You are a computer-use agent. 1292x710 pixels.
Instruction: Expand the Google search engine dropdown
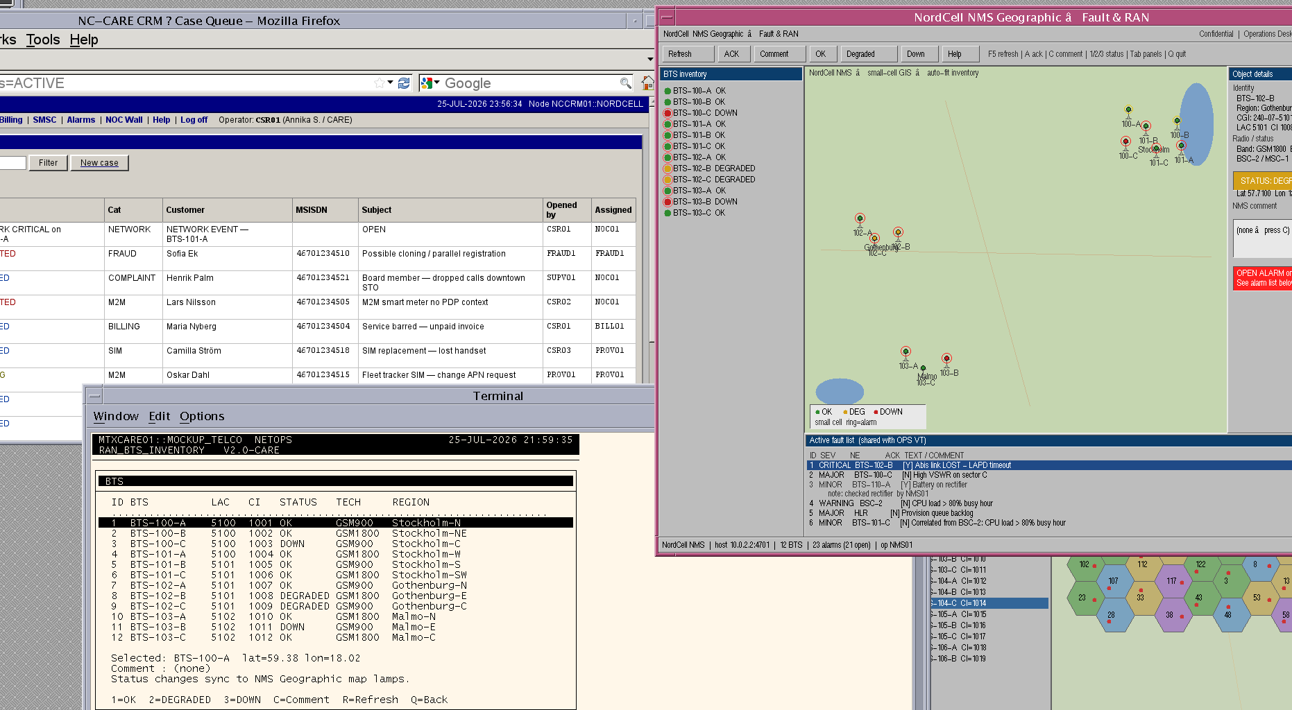[x=430, y=83]
